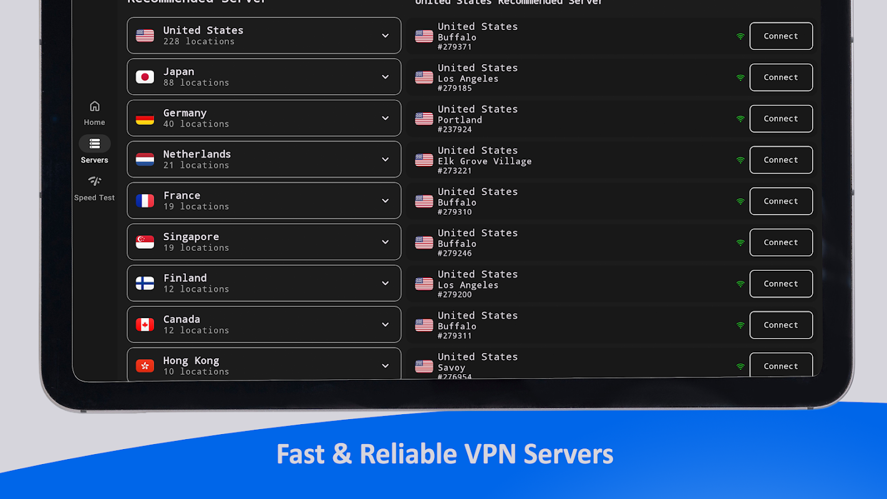Expand the Finland locations chevron
887x499 pixels.
[385, 283]
